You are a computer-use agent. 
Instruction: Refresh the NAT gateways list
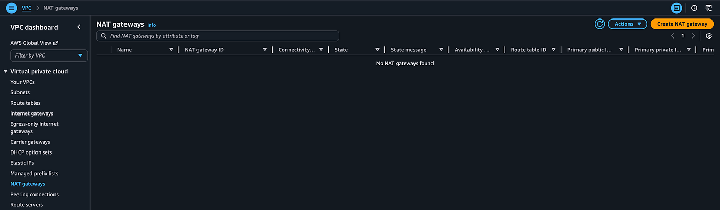pos(600,24)
